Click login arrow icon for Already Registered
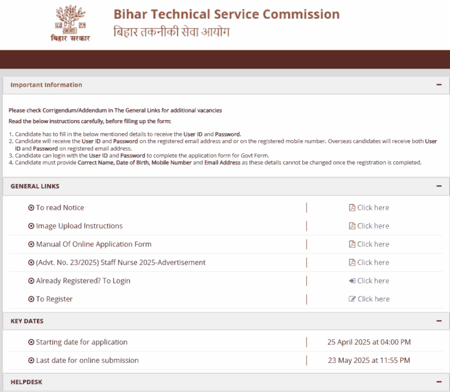450x392 pixels. pos(352,281)
